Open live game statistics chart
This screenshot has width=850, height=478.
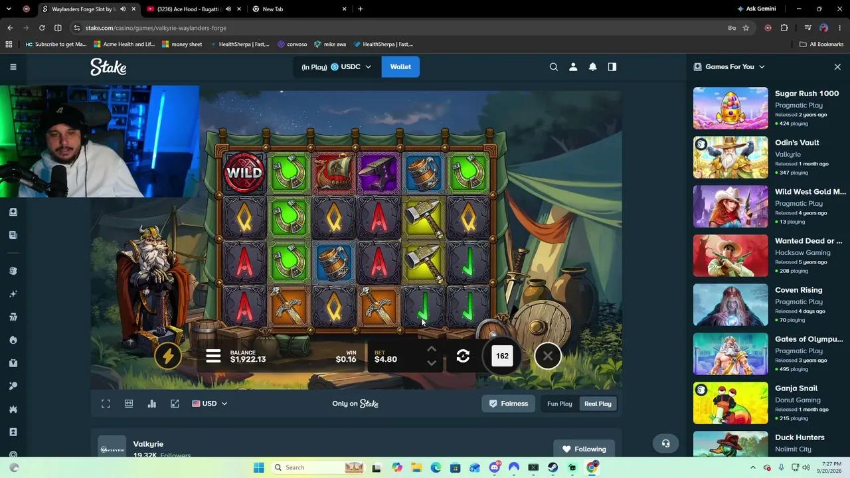[x=152, y=404]
